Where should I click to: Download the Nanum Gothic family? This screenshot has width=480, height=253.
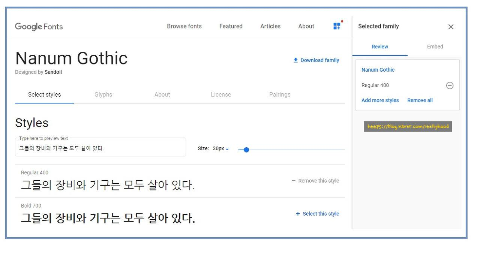(x=316, y=60)
